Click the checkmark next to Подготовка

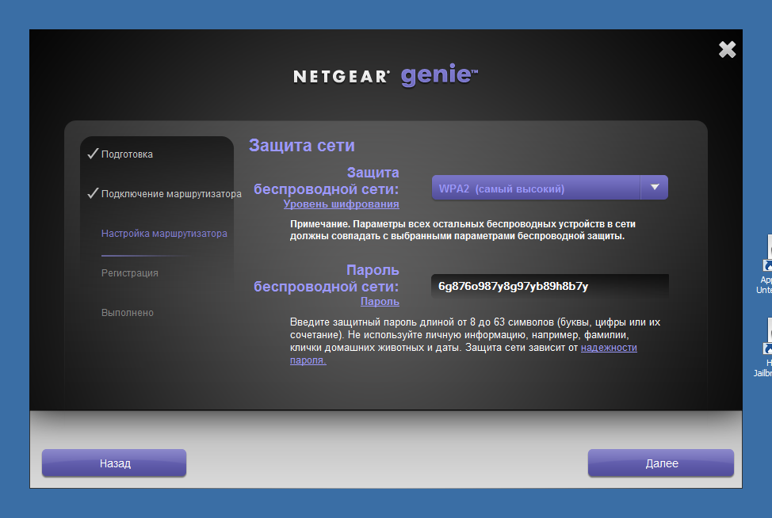(x=93, y=154)
